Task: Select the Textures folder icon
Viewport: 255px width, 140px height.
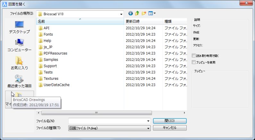Action: tap(40, 78)
